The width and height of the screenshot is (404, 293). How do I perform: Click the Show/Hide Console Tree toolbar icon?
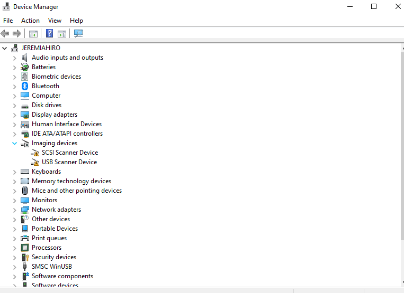(x=33, y=34)
